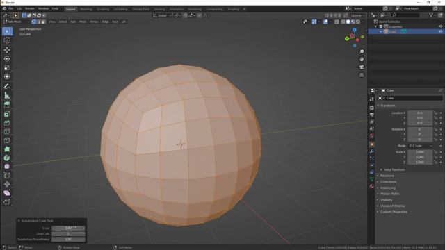Viewport: 445px width, 250px height.
Task: Select the Move tool
Action: tap(7, 50)
